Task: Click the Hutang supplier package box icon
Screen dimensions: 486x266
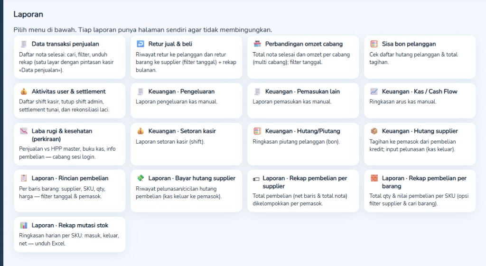Action: [374, 131]
